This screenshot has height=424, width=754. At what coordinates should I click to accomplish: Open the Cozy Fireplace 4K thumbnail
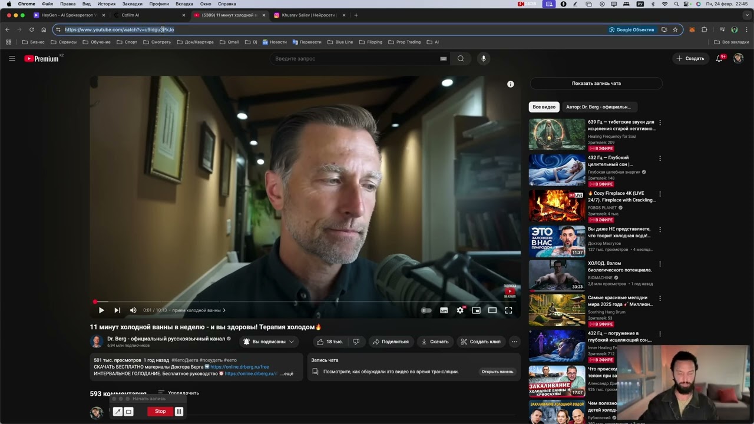click(x=557, y=206)
